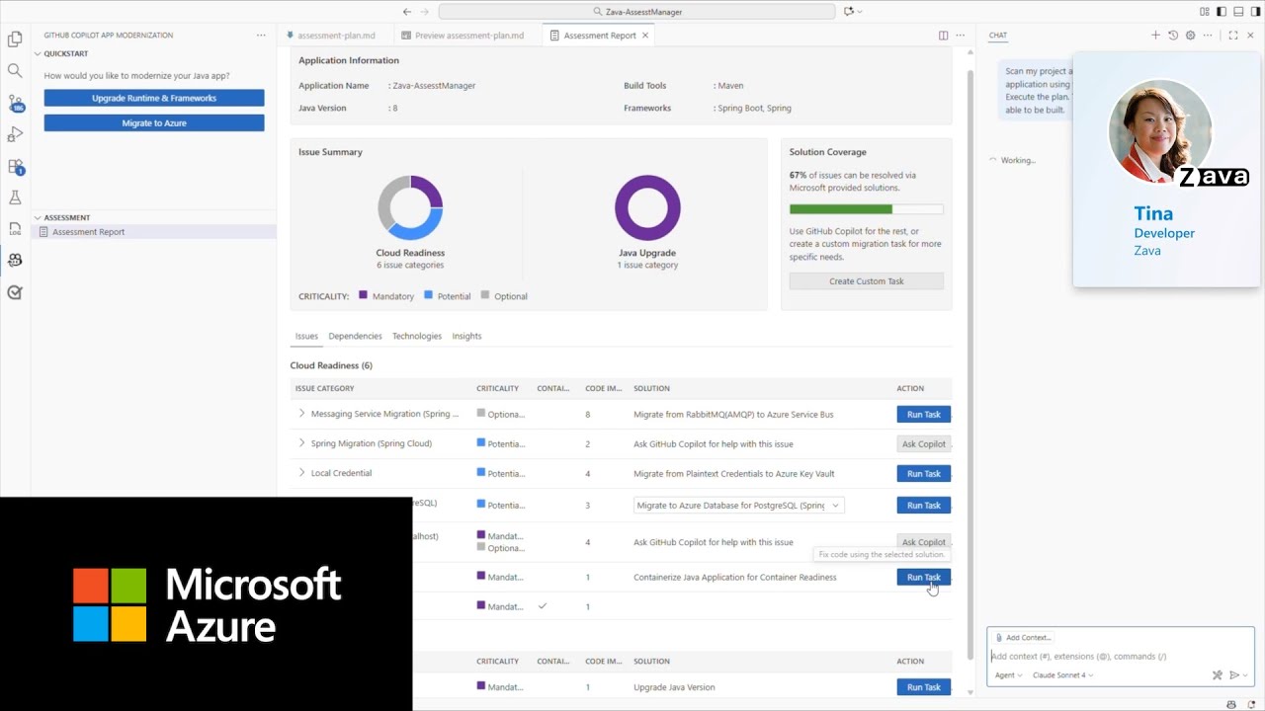1265x711 pixels.
Task: Open the Search view in the activity bar
Action: pos(15,71)
